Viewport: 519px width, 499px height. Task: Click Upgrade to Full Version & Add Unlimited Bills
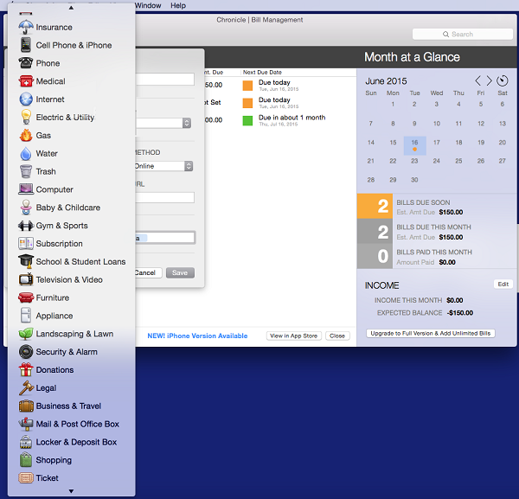pyautogui.click(x=431, y=333)
